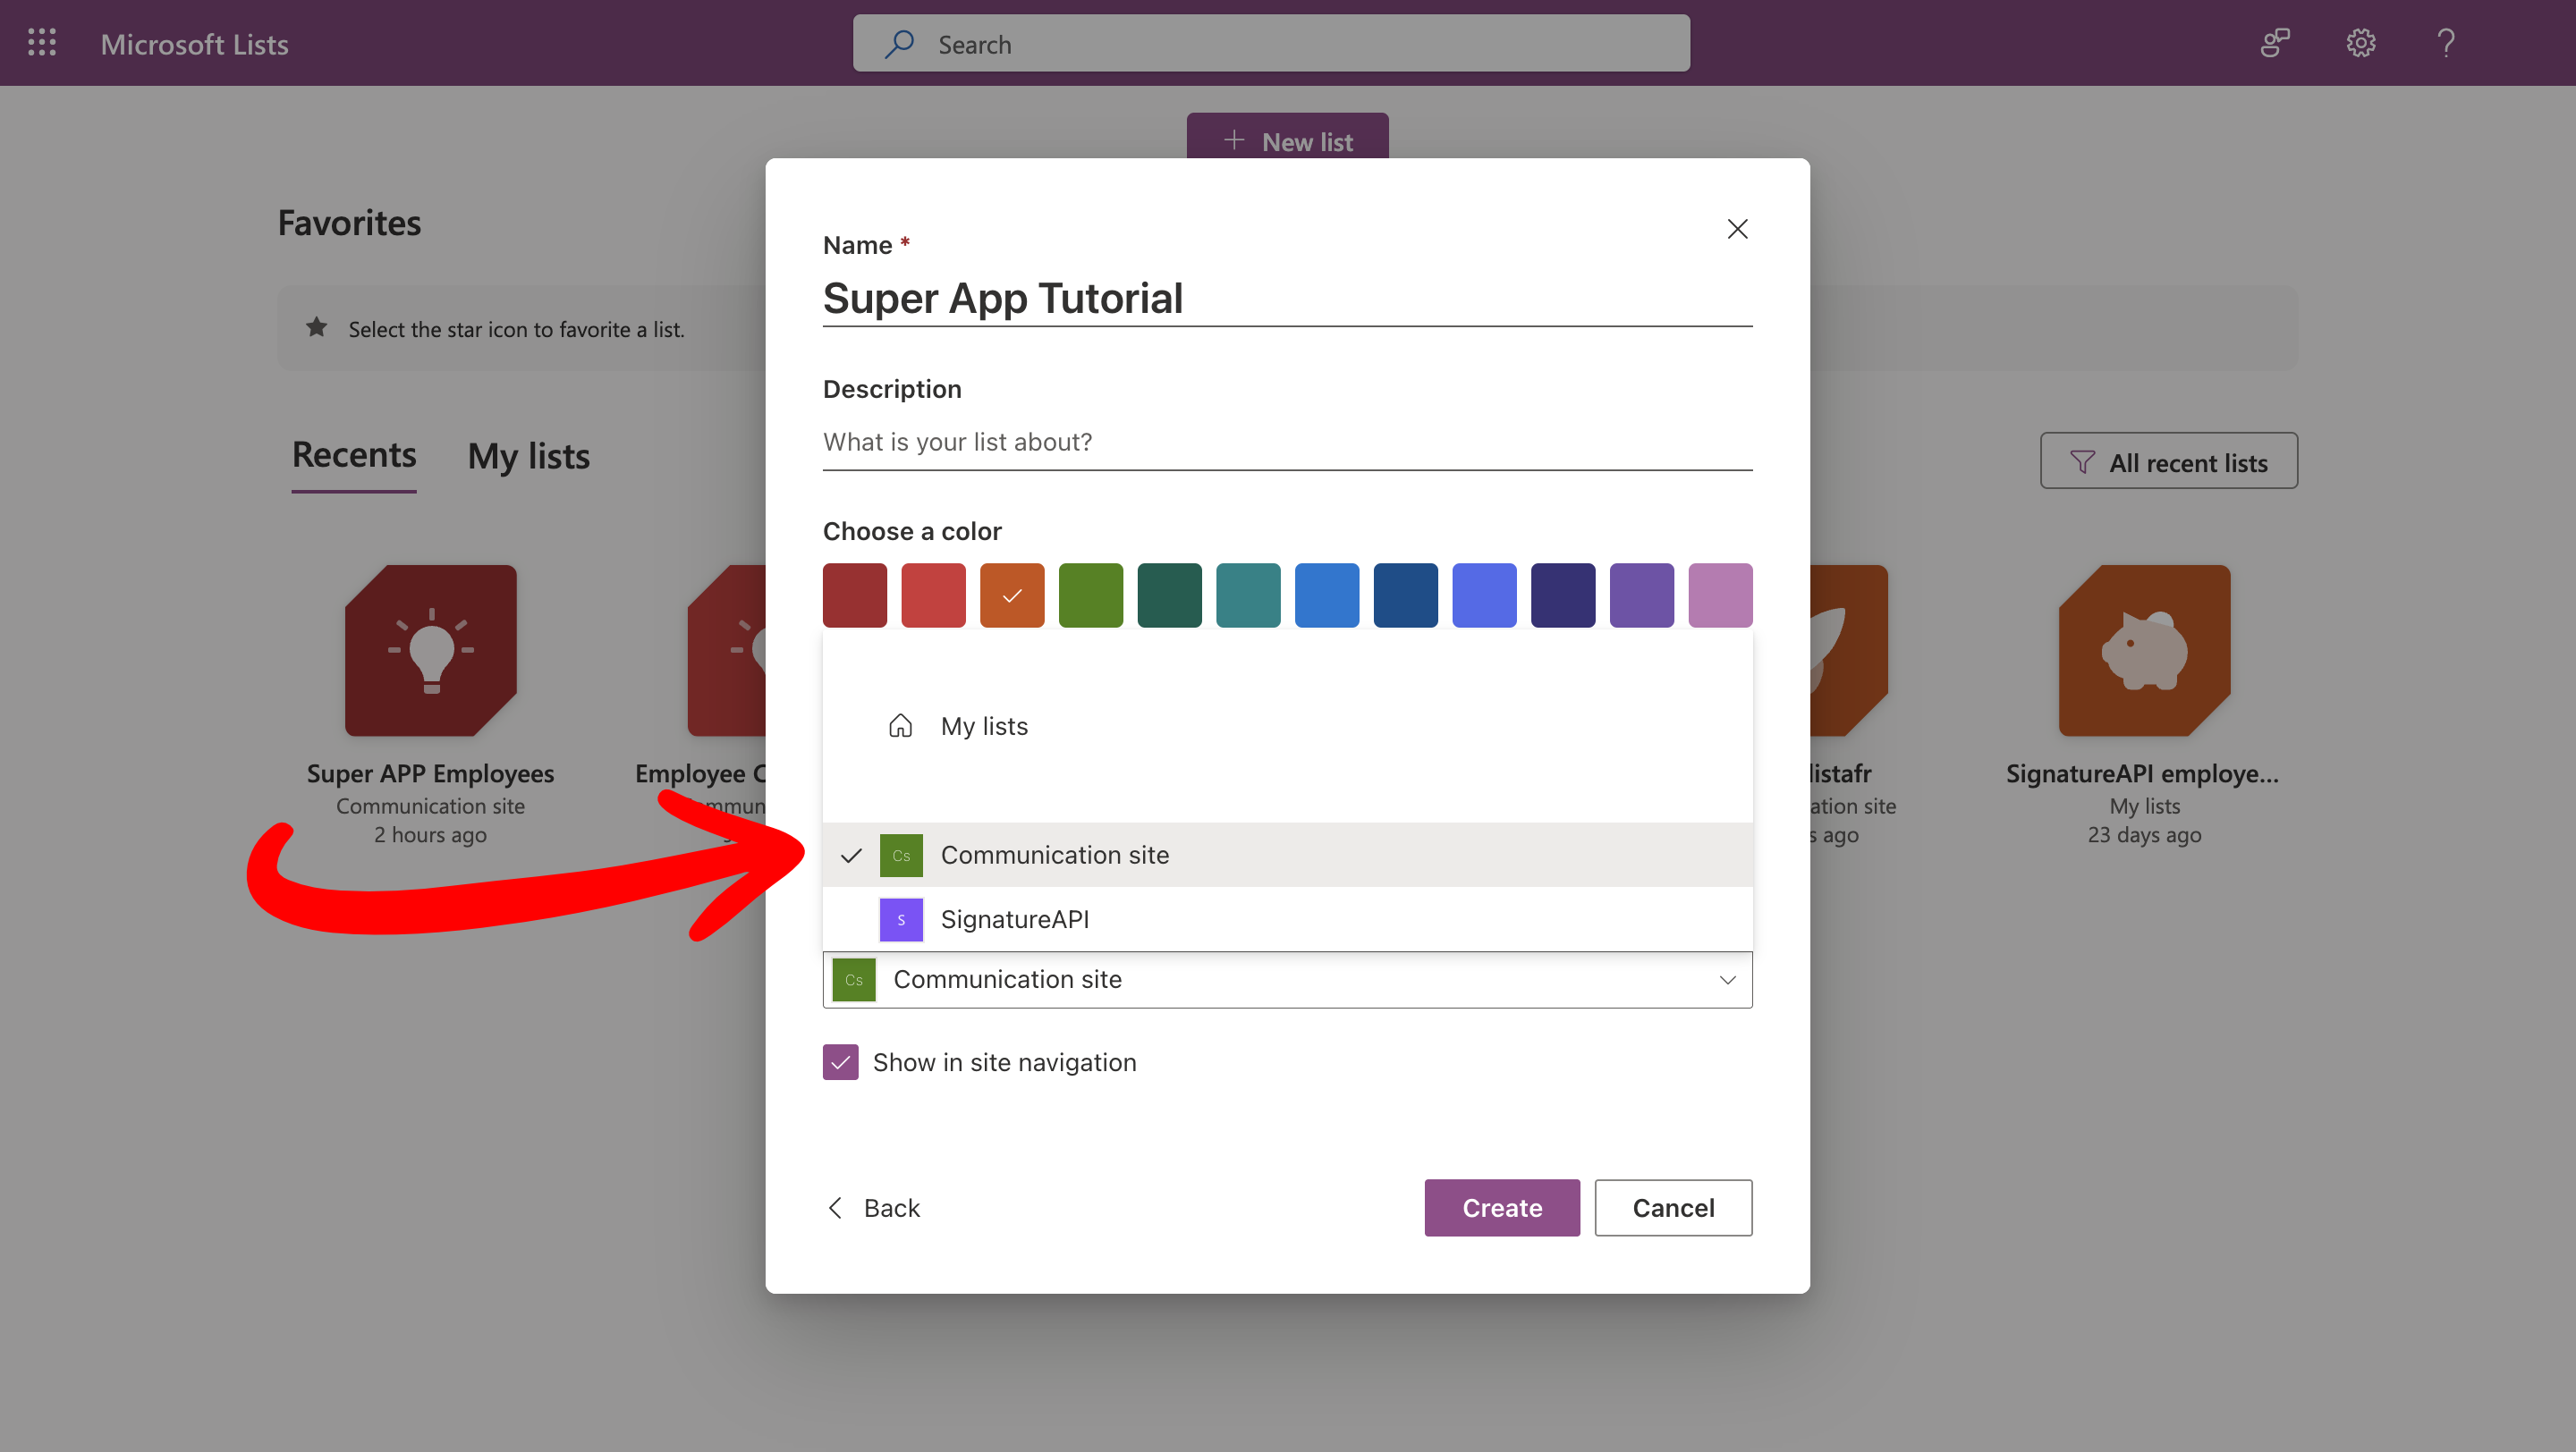Click the feedback people icon in header
Screen dimensions: 2576x1452
click(2275, 43)
